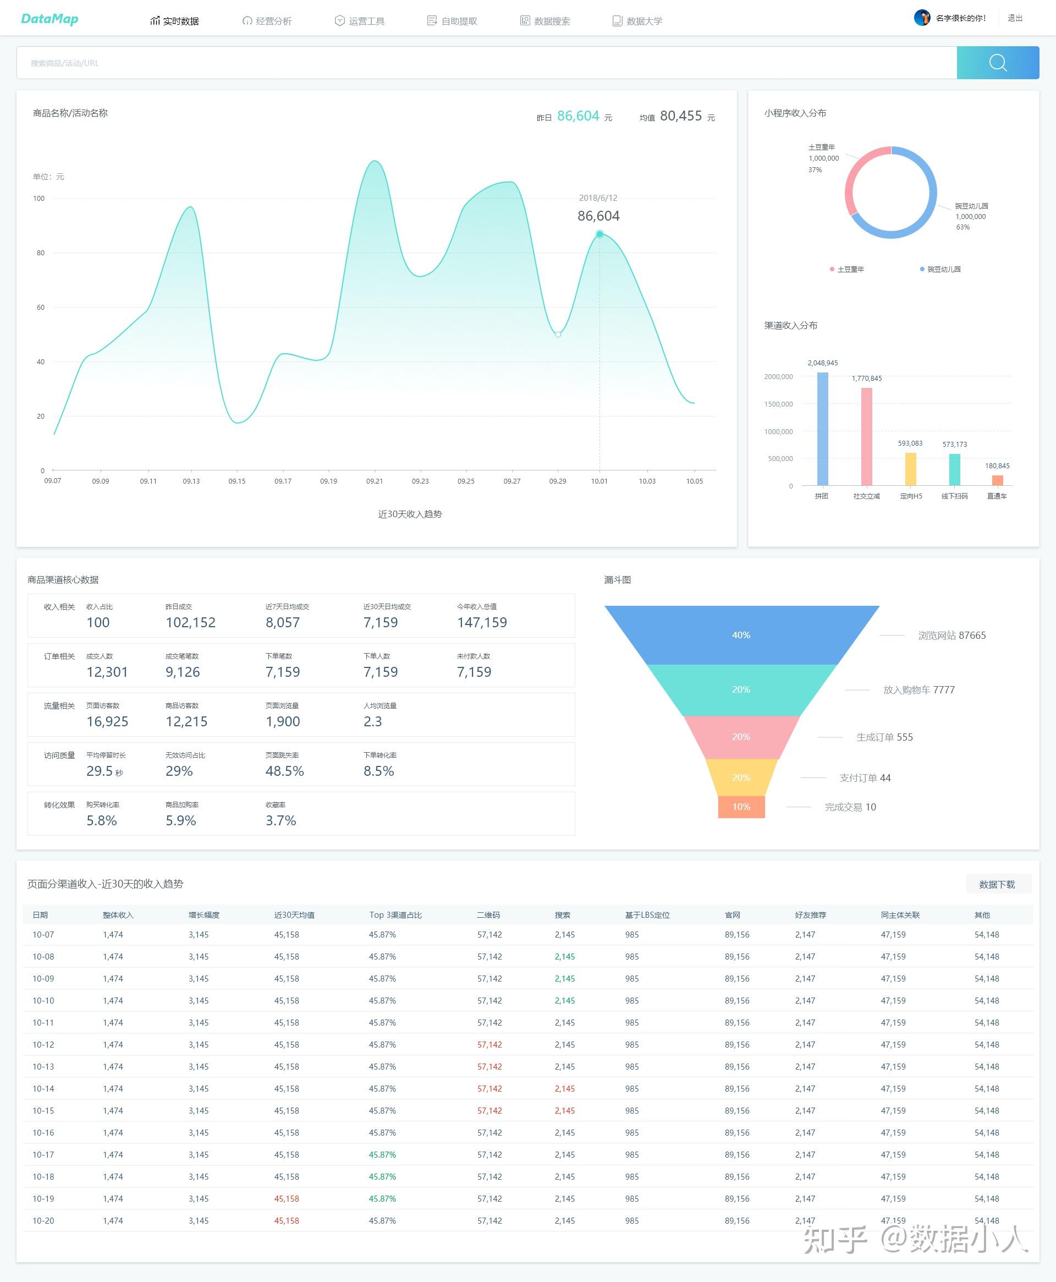Click the 自助提取 document icon
Screen dimensions: 1056x1282
432,21
